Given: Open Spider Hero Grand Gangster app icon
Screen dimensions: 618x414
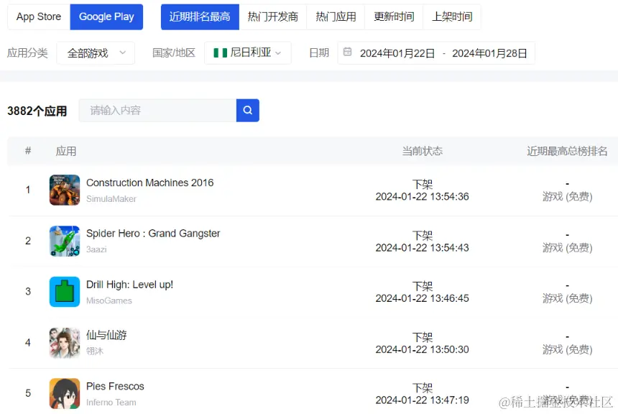Looking at the screenshot, I should click(65, 241).
